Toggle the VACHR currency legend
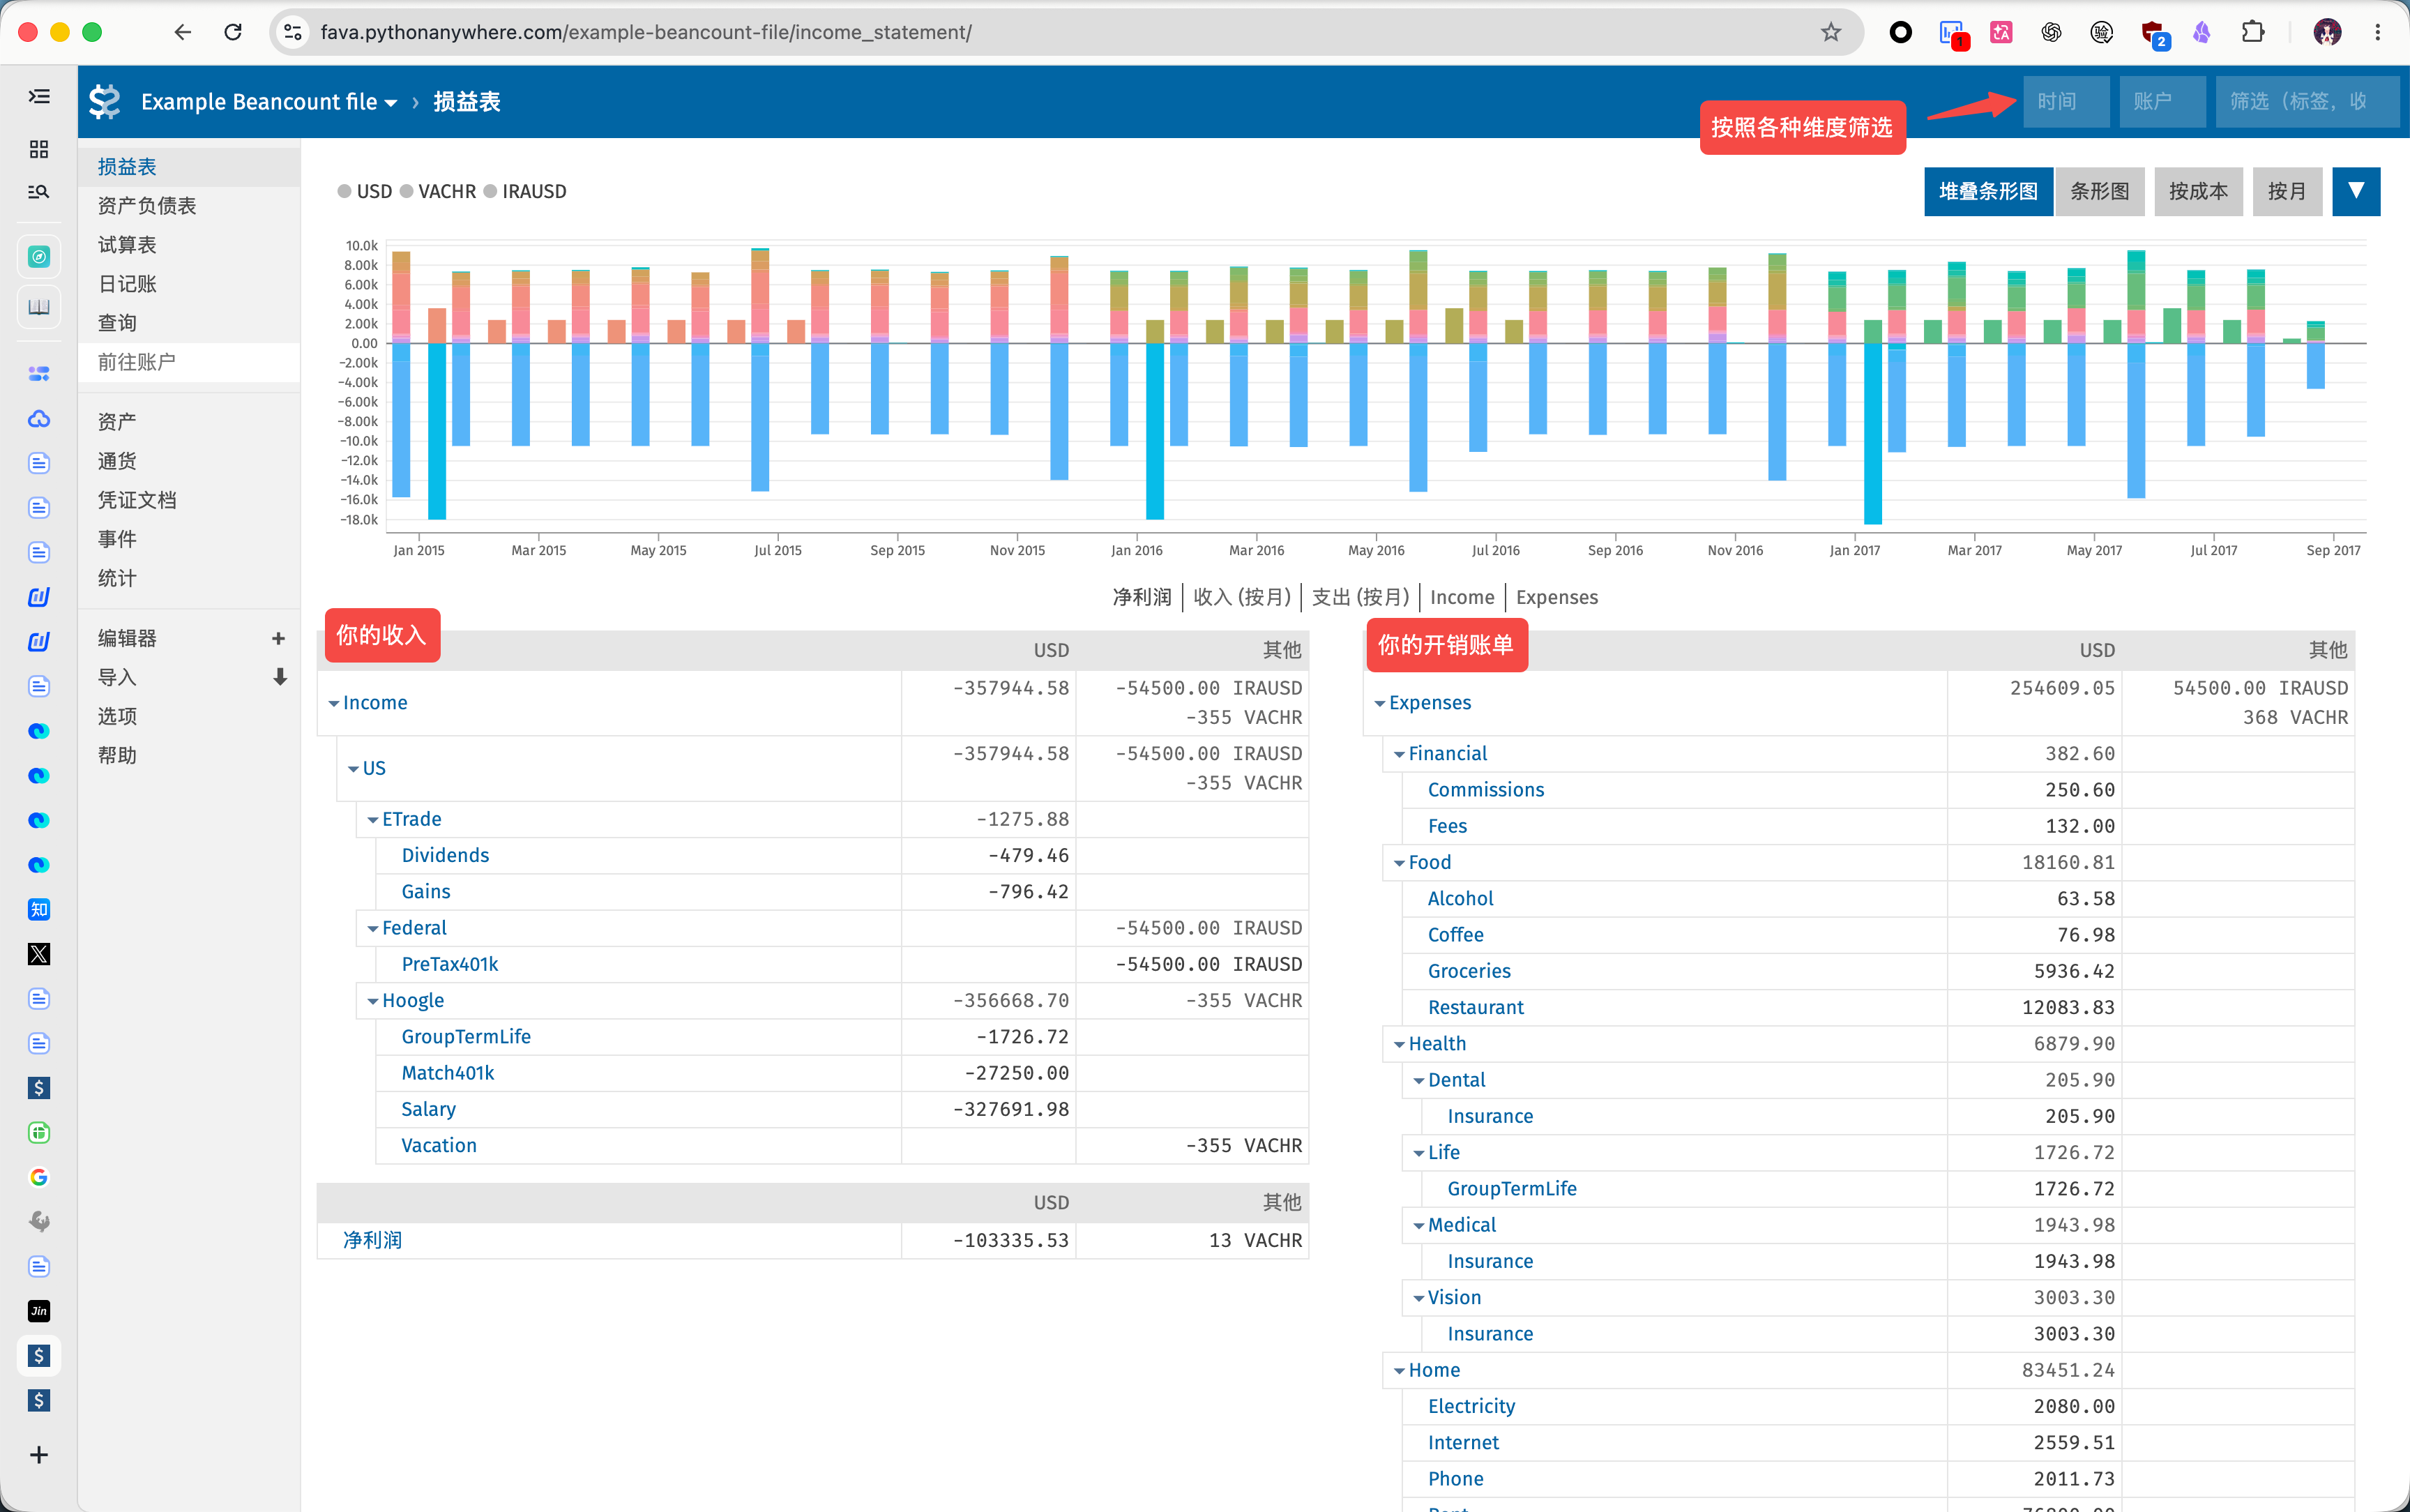The height and width of the screenshot is (1512, 2410). [x=438, y=191]
